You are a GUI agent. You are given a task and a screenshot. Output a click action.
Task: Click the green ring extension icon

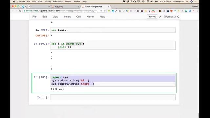tap(186, 11)
